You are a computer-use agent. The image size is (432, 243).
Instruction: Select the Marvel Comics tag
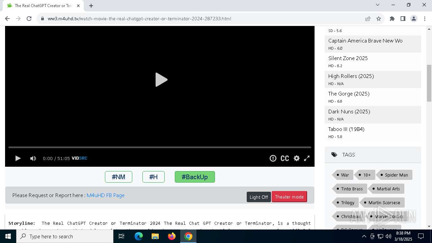pos(386,216)
